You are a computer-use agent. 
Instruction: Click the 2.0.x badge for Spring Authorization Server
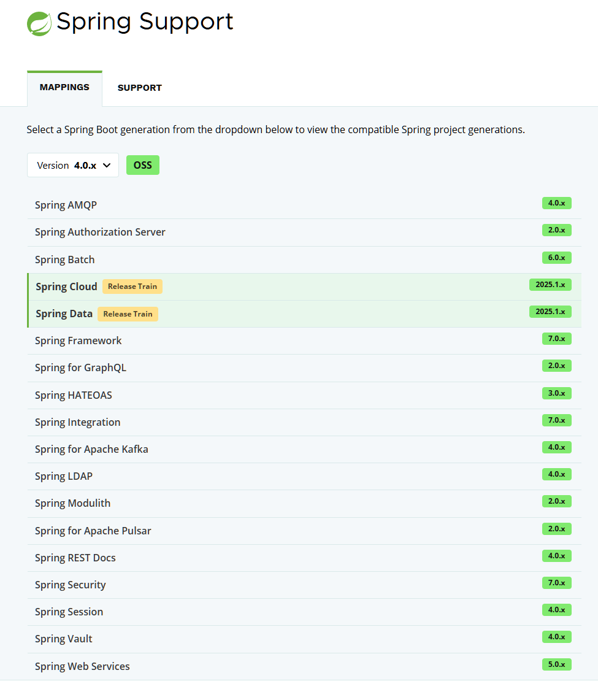pos(556,229)
